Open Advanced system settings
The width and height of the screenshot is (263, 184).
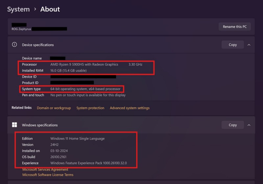click(130, 108)
